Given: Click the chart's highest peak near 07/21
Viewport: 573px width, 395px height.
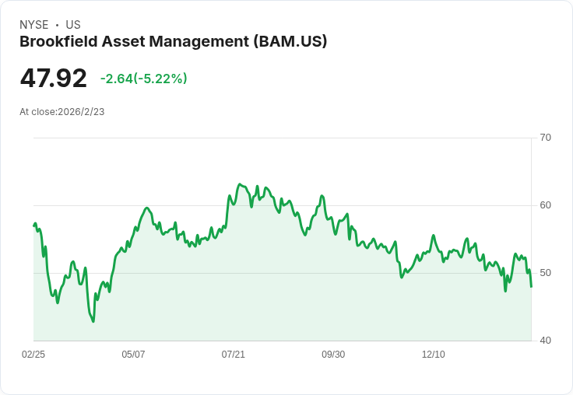Looking at the screenshot, I should pos(240,184).
